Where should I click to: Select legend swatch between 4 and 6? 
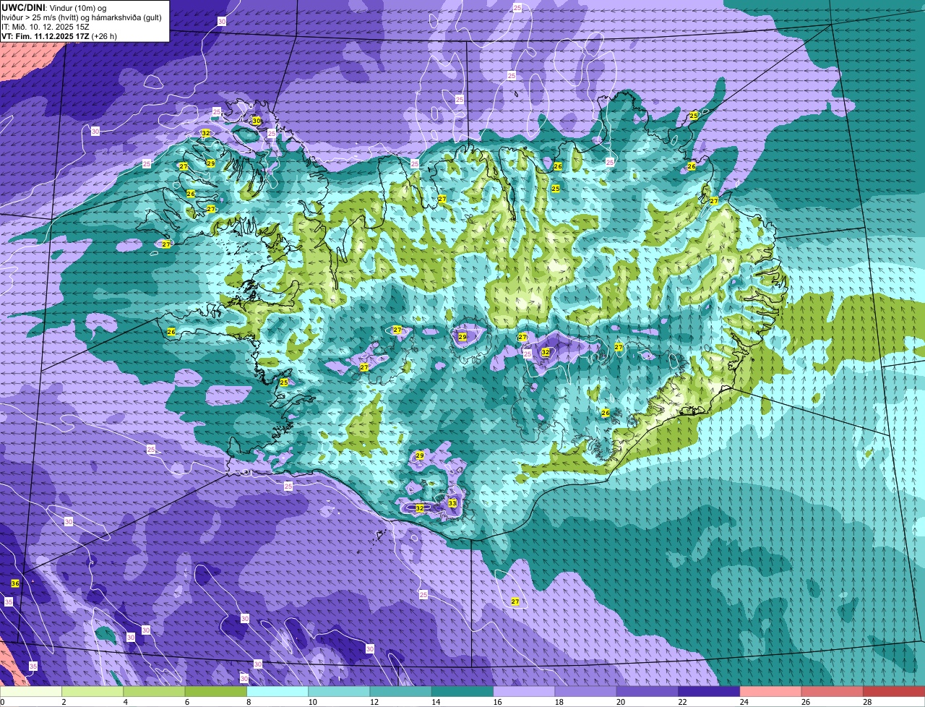pos(154,692)
